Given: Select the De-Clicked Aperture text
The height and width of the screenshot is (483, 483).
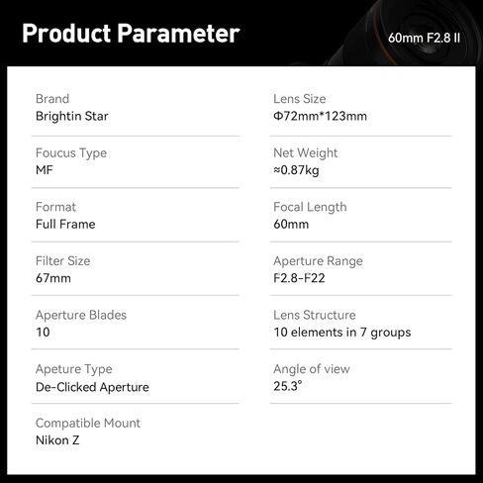Looking at the screenshot, I should coord(92,387).
